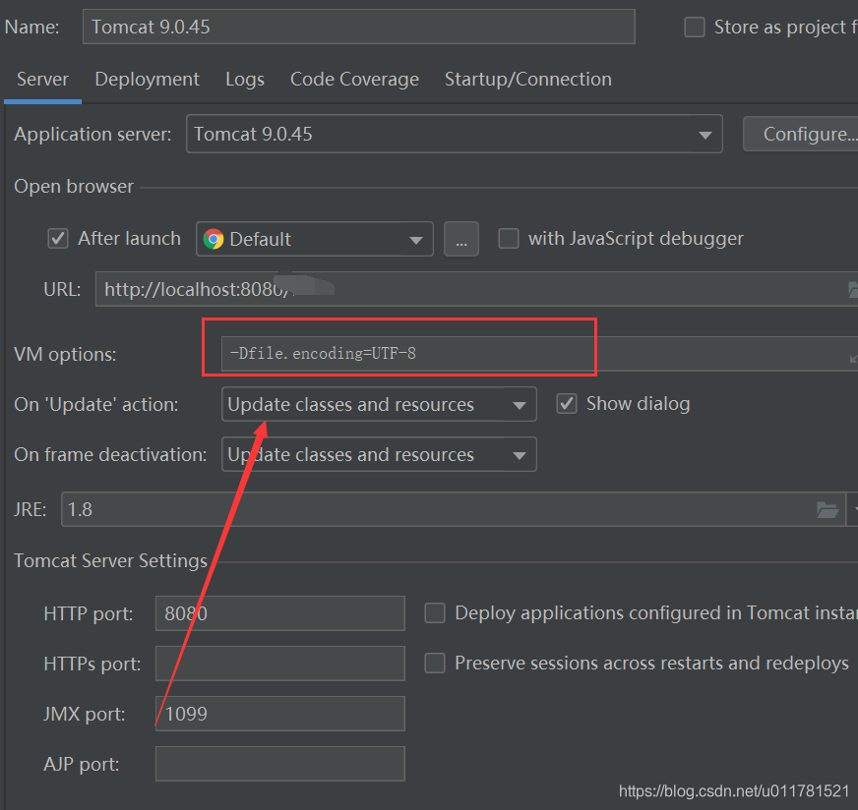
Task: Open Application server dropdown
Action: pyautogui.click(x=455, y=134)
